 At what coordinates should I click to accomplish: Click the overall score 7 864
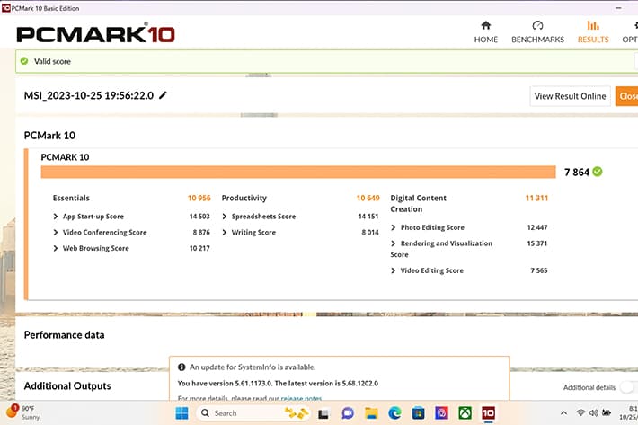pos(577,172)
